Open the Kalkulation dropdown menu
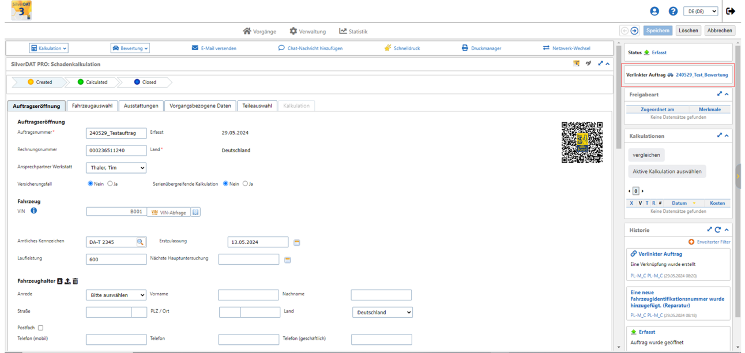Screen dimensions: 745x353 49,48
